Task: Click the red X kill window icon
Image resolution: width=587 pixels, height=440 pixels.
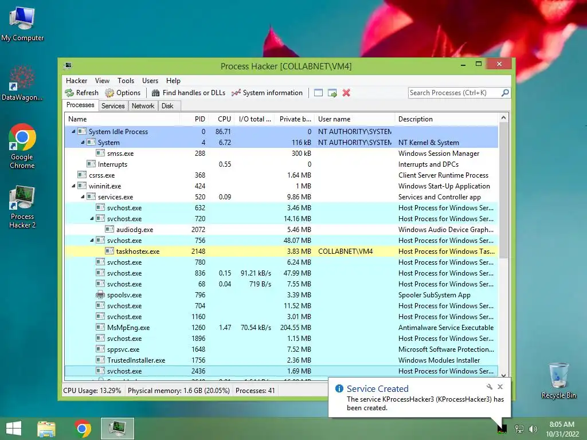Action: (x=346, y=93)
